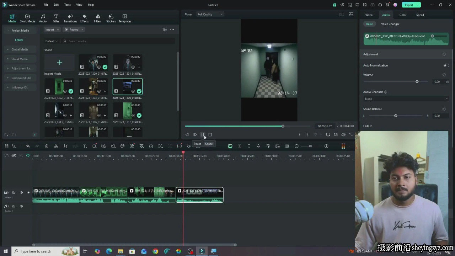Open the Transitions tab
Image resolution: width=455 pixels, height=256 pixels.
click(70, 18)
